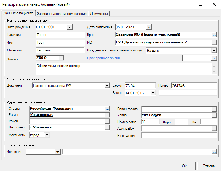Click into the Кв. field
Screen dimensions: 221x171
(x=208, y=122)
